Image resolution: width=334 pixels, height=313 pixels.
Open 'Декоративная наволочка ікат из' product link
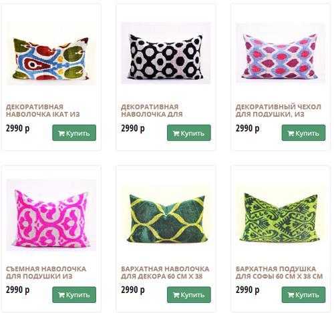[x=43, y=111]
